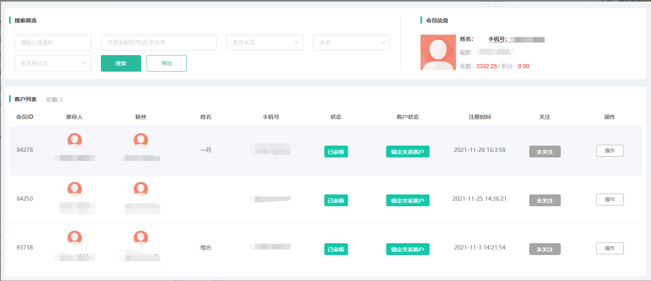This screenshot has height=281, width=651.
Task: Click recommender avatar for member 83738
Action: (x=74, y=238)
